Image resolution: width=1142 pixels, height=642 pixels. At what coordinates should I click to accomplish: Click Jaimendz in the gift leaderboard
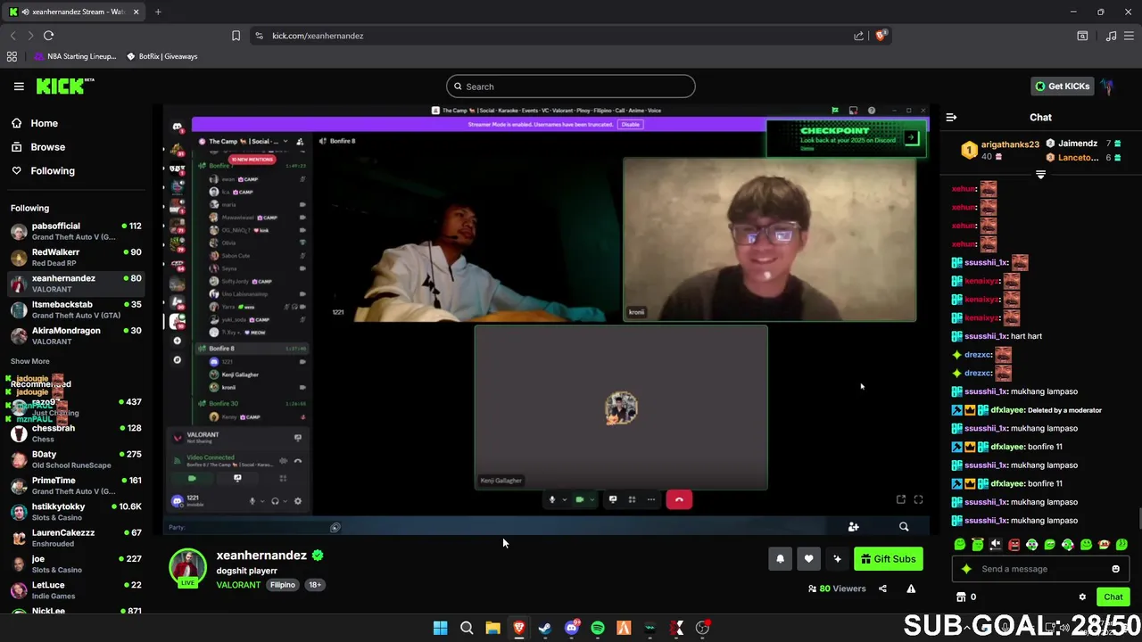coord(1078,144)
